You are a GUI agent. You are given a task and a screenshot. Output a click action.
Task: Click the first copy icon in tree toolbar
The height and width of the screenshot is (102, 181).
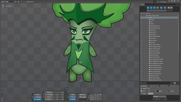(169, 8)
